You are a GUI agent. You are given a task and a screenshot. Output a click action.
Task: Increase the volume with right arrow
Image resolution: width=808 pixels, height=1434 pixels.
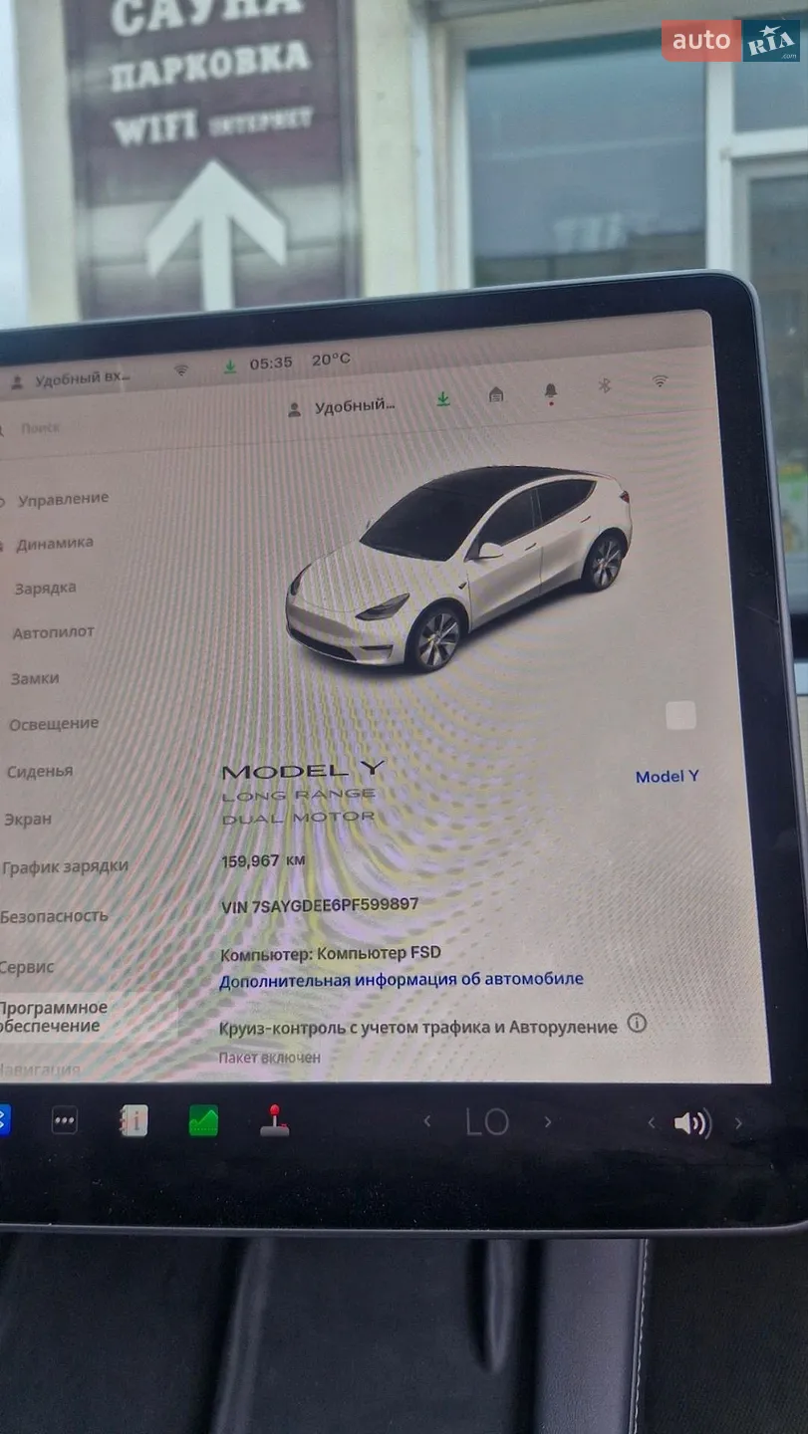pyautogui.click(x=738, y=1123)
